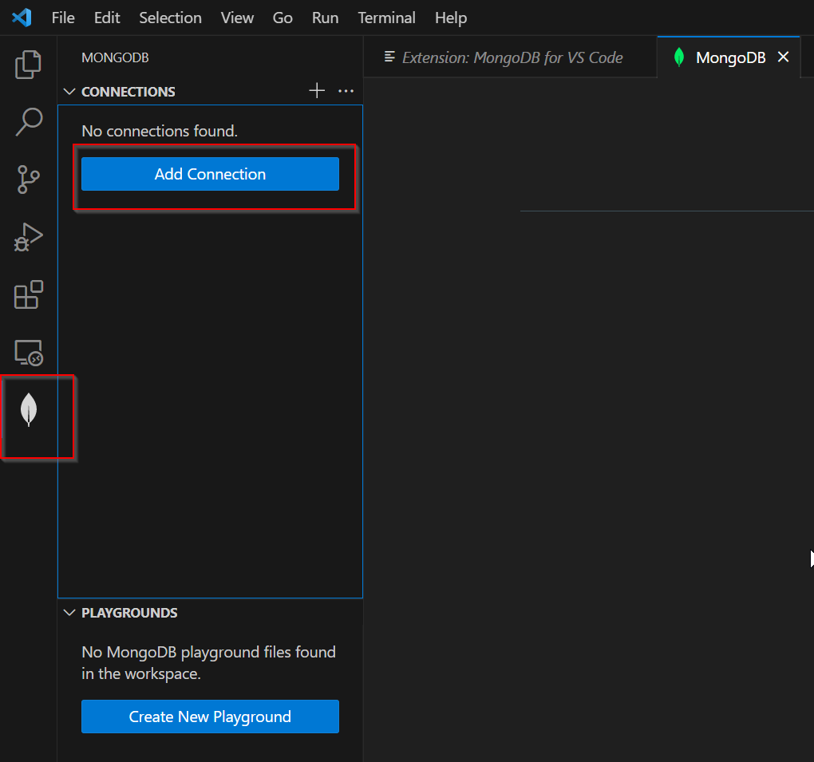Click the plus icon to add connection

(317, 91)
